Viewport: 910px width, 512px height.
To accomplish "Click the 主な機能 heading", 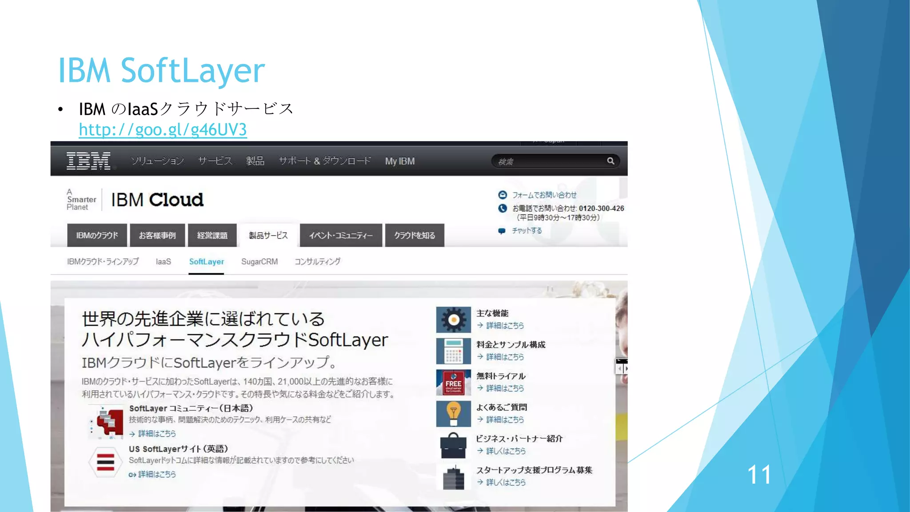I will click(492, 313).
